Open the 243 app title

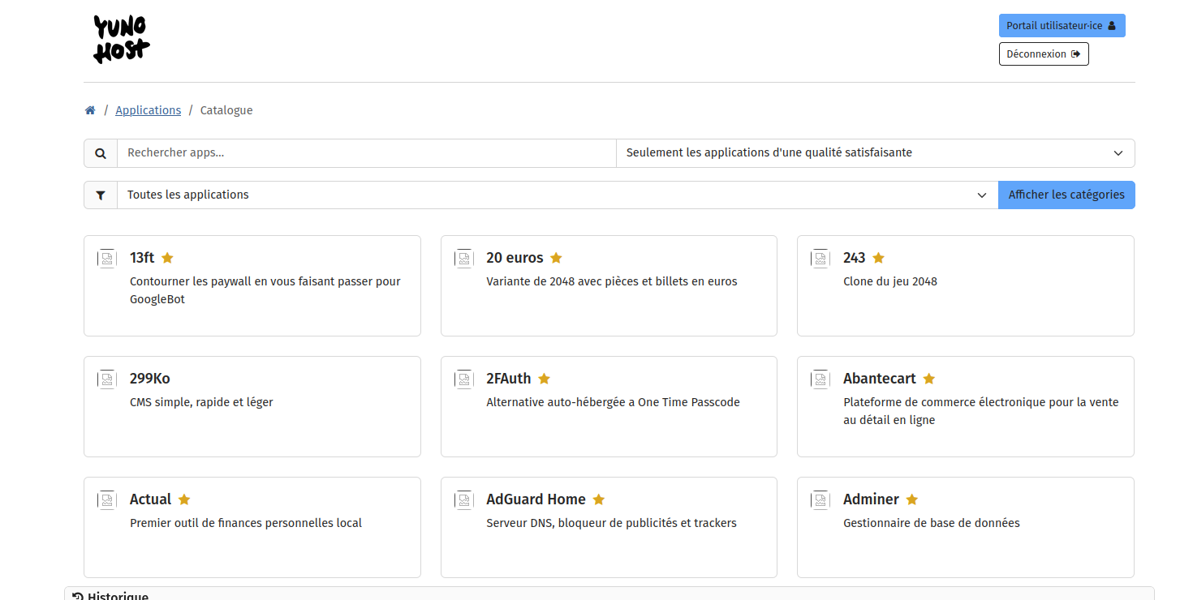tap(855, 258)
